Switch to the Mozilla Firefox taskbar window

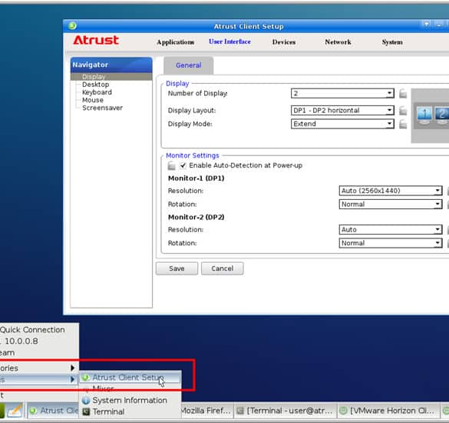[x=206, y=411]
